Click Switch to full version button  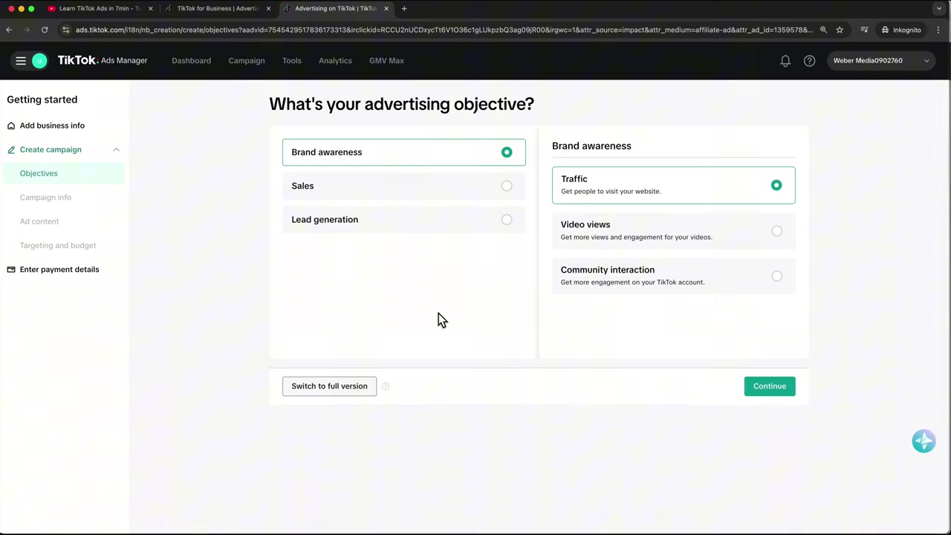tap(329, 386)
